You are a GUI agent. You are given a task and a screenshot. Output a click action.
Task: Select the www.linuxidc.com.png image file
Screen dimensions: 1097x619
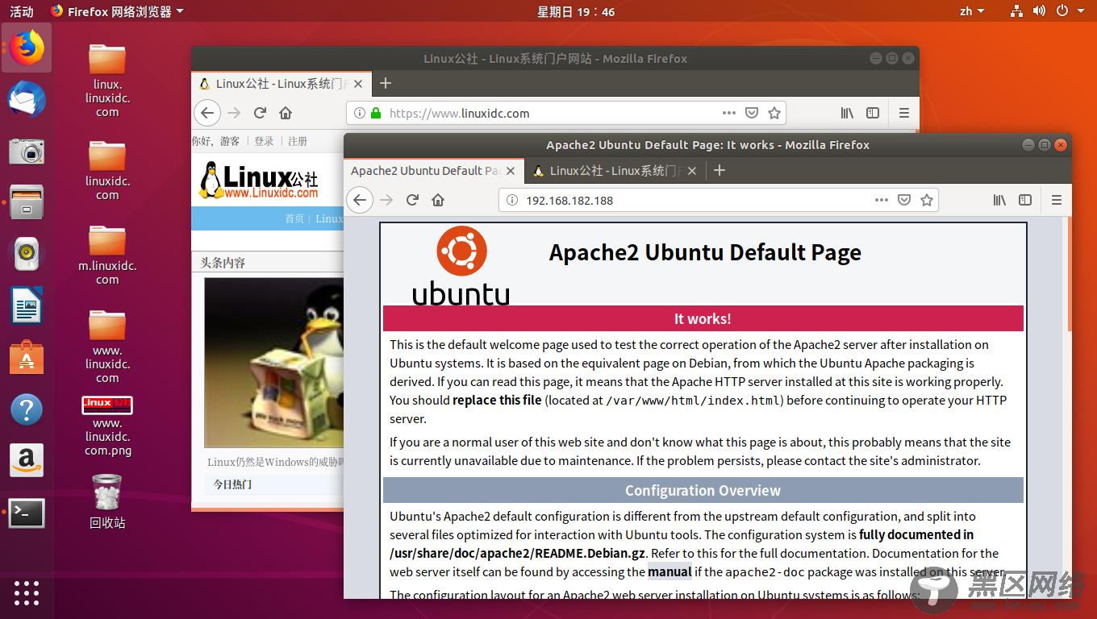click(107, 426)
